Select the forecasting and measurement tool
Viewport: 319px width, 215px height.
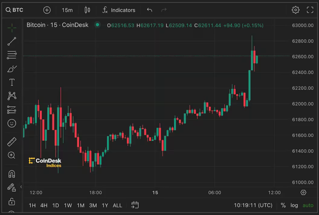[x=12, y=110]
